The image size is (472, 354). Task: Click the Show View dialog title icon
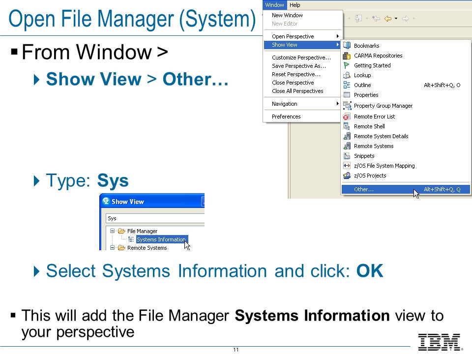pyautogui.click(x=106, y=201)
